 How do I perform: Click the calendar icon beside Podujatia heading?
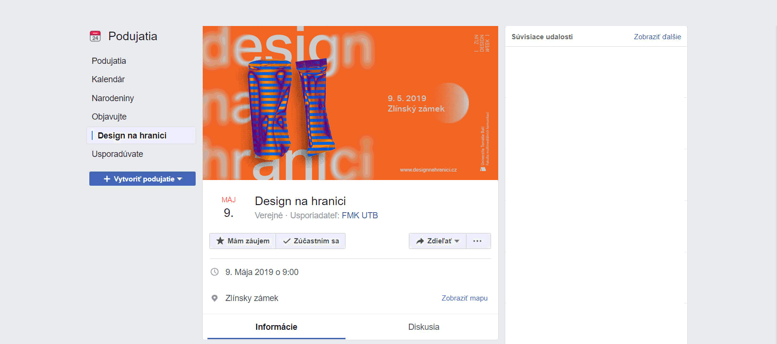click(x=95, y=36)
